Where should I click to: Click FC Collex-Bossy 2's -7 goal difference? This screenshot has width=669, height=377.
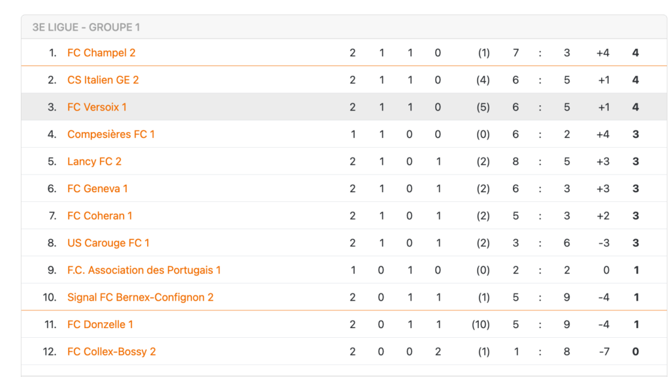[604, 352]
